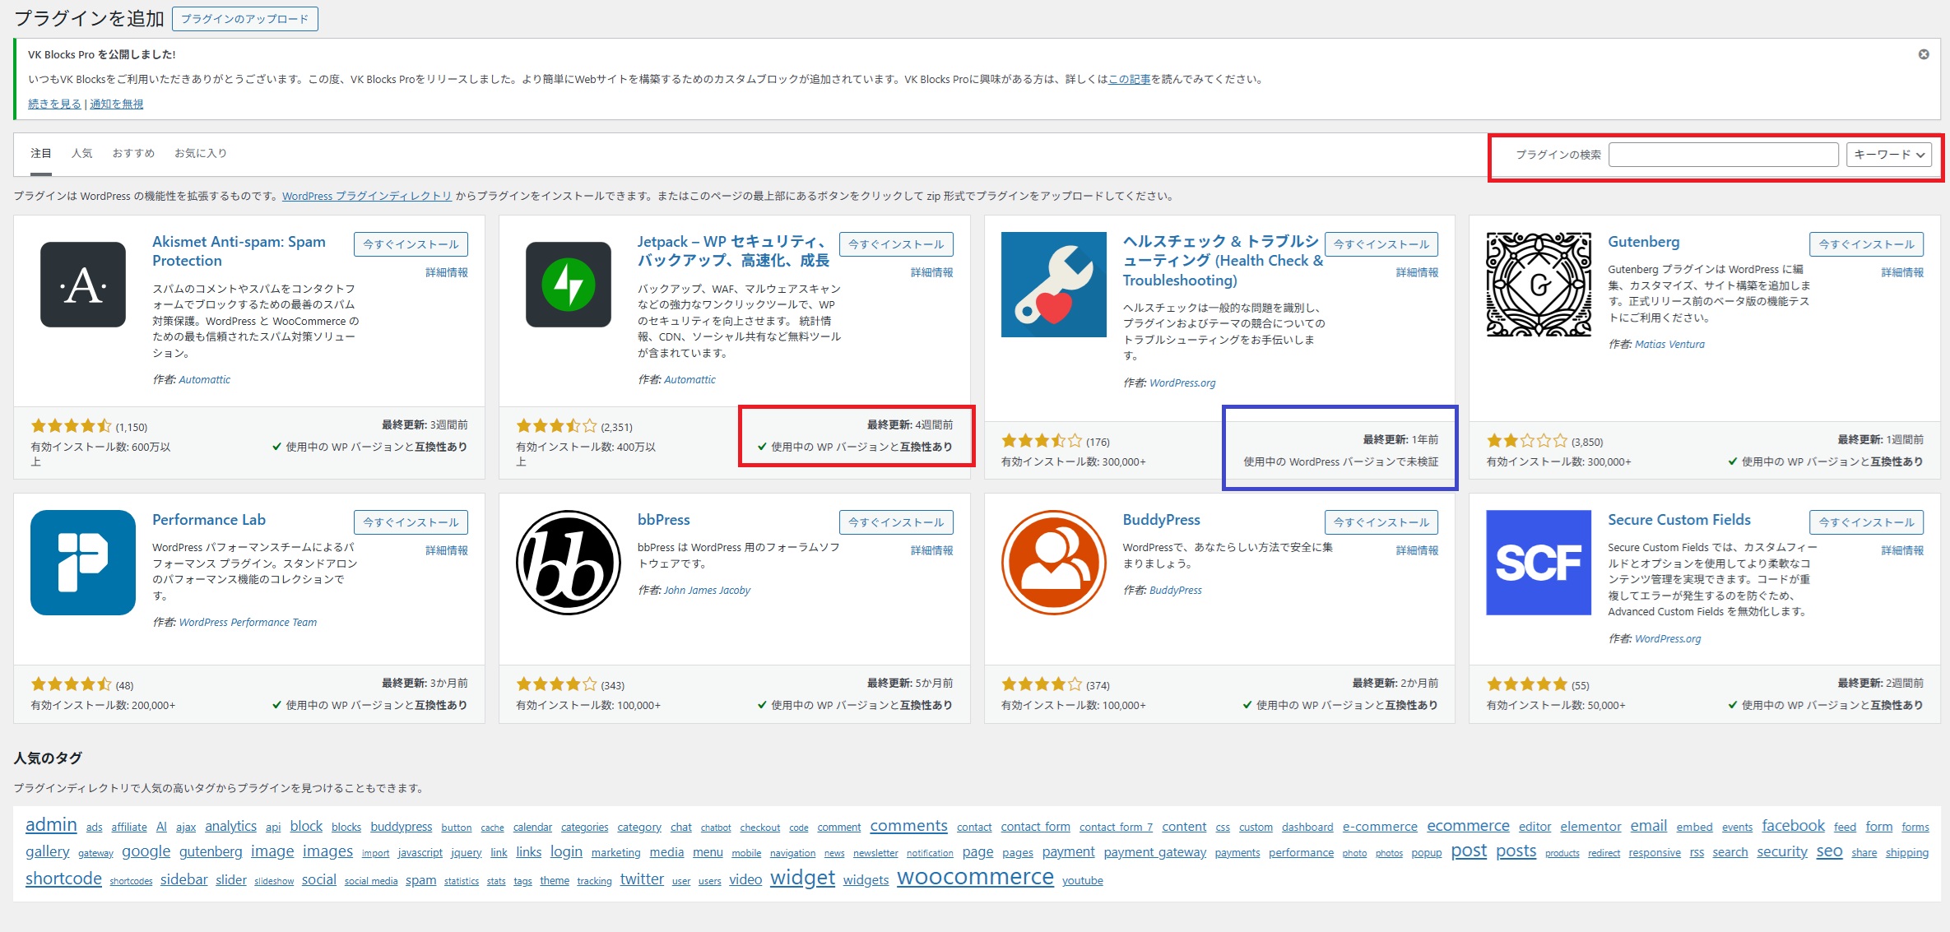The width and height of the screenshot is (1950, 932).
Task: Open 詳細情報 for bbPress
Action: pyautogui.click(x=931, y=550)
